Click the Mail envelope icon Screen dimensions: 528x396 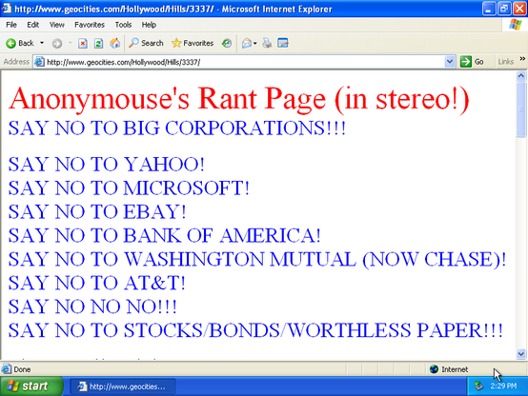point(246,43)
